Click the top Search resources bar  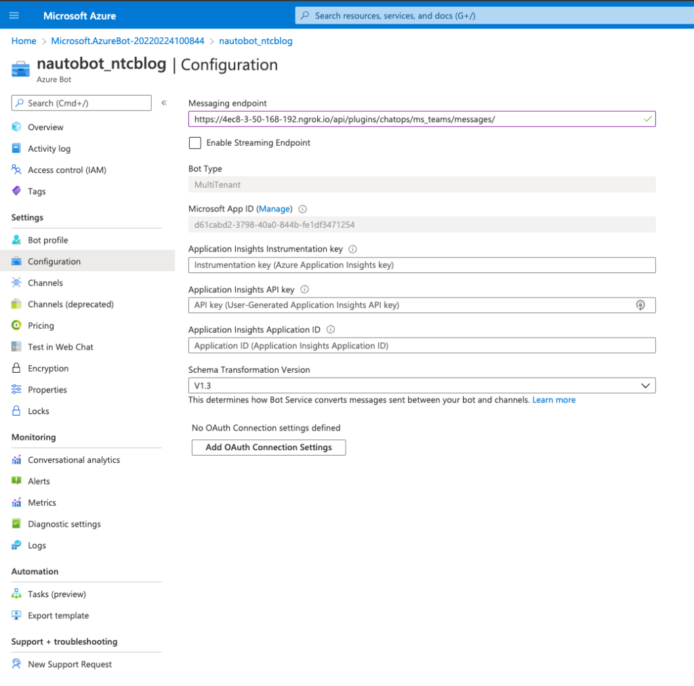point(494,16)
